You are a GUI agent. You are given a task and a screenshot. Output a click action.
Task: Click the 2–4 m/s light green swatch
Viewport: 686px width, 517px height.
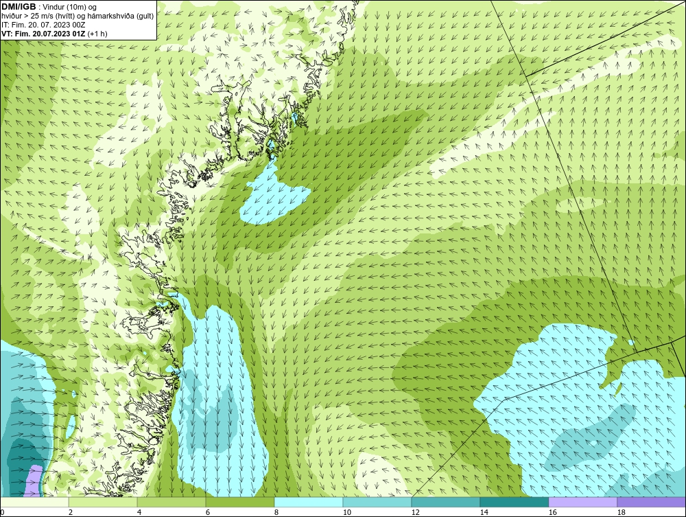[103, 502]
